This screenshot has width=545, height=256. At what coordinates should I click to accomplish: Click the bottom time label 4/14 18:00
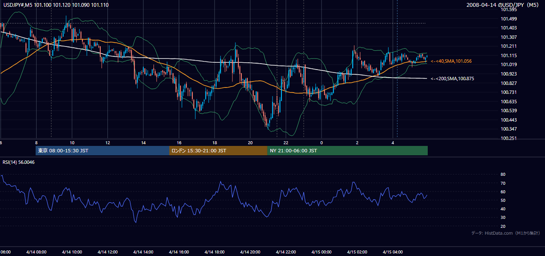point(215,252)
